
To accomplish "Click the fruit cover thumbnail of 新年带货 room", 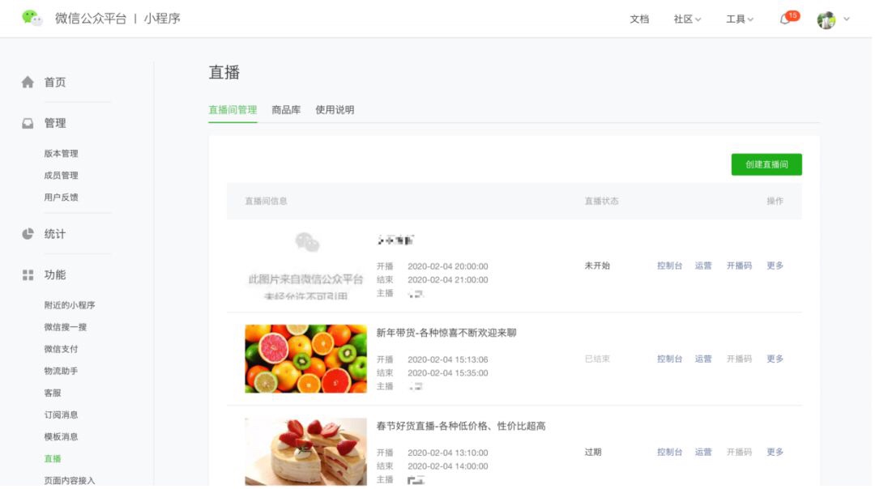I will tap(305, 359).
